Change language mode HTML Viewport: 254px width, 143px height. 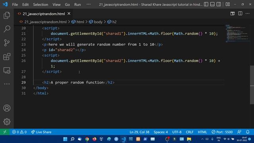(x=202, y=132)
